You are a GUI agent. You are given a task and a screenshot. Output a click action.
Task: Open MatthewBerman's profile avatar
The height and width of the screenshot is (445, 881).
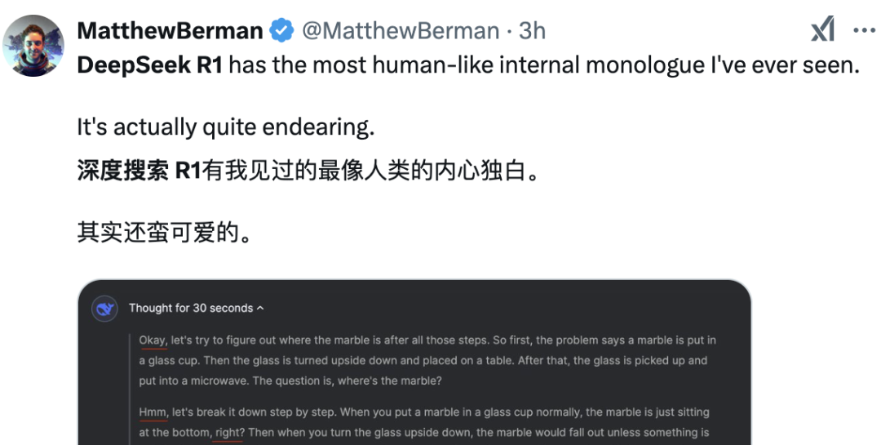tap(33, 46)
